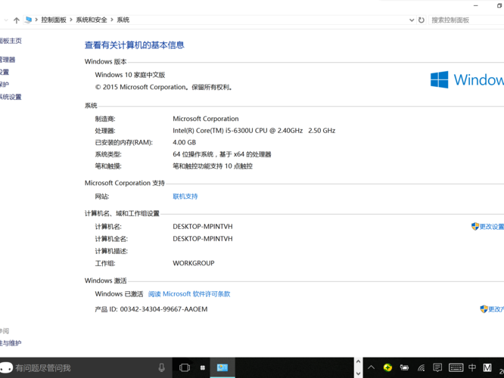Open 高级系统设置 link in sidebar

point(11,97)
